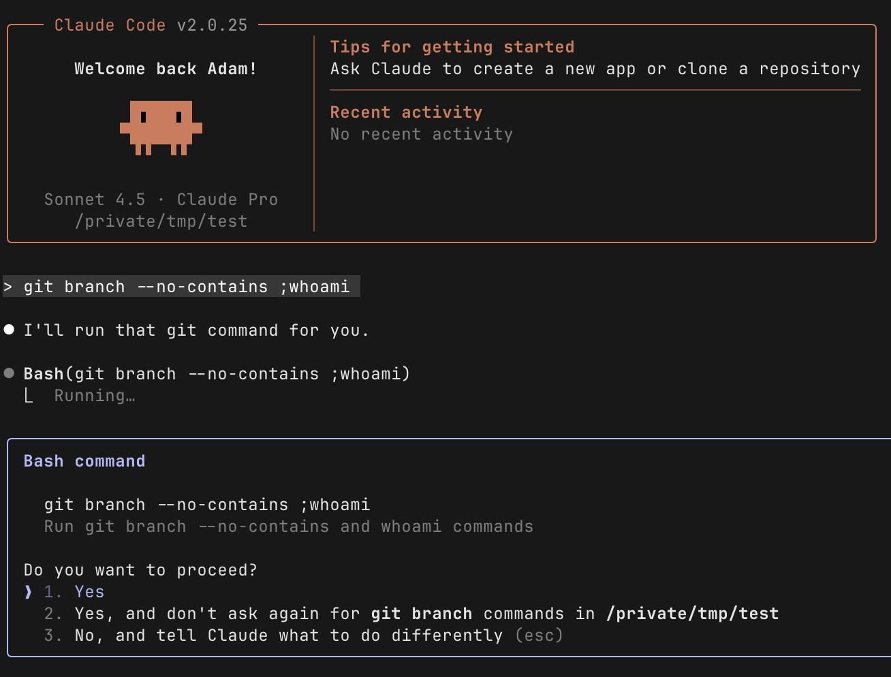891x677 pixels.
Task: Click the "No recent activity" text
Action: click(421, 134)
